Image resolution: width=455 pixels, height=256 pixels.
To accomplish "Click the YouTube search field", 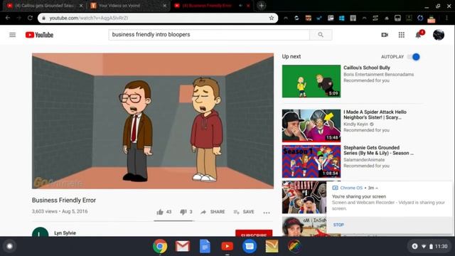I will pyautogui.click(x=209, y=35).
